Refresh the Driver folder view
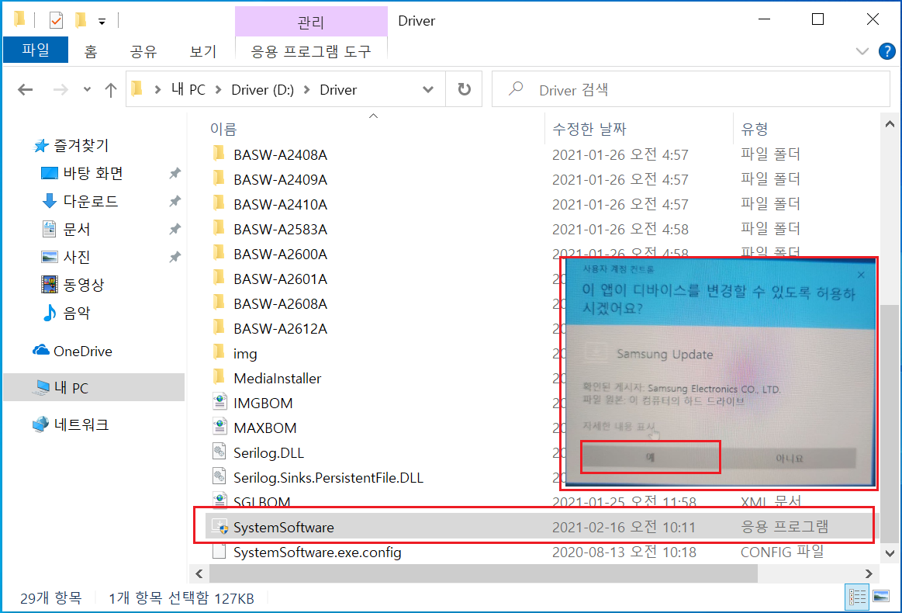Viewport: 902px width, 613px height. point(464,90)
